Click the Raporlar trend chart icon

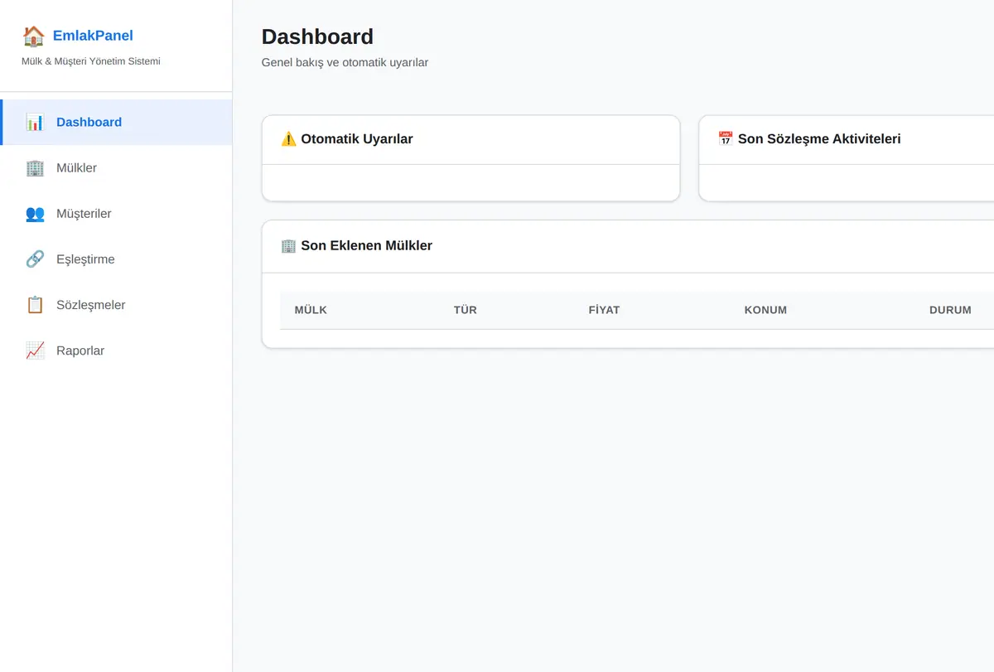coord(35,351)
